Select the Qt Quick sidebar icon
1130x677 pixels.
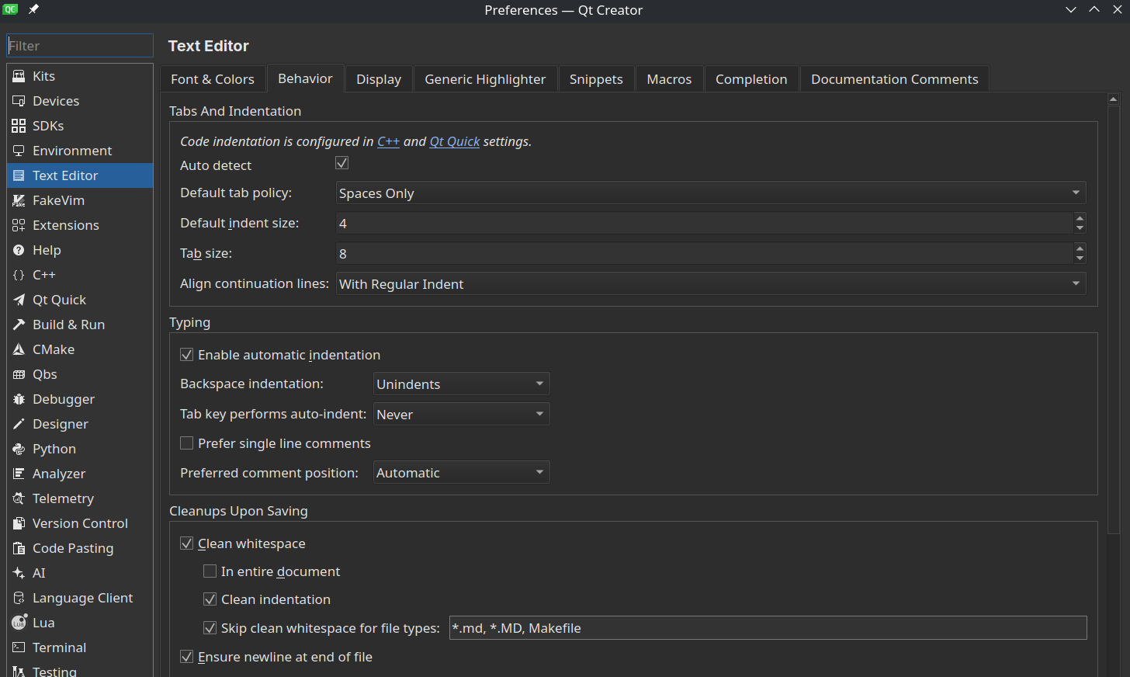(x=19, y=300)
